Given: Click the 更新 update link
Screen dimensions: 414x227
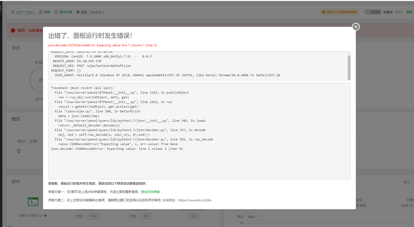Looking at the screenshot, I should coord(410,12).
